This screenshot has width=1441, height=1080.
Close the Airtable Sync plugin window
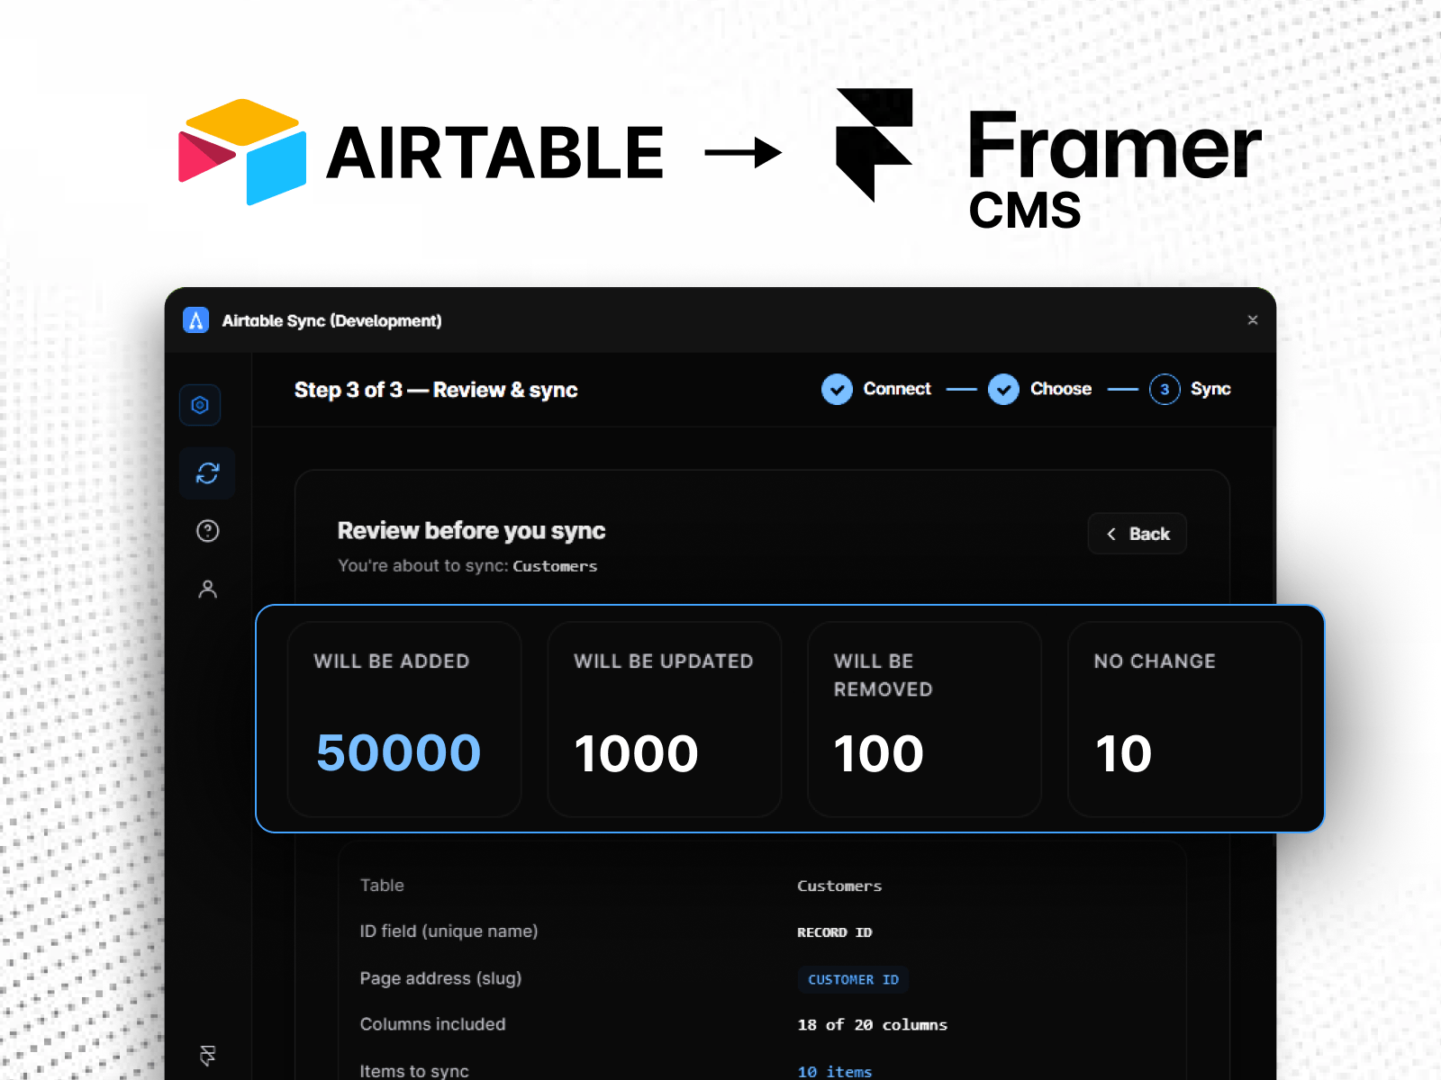(1252, 320)
